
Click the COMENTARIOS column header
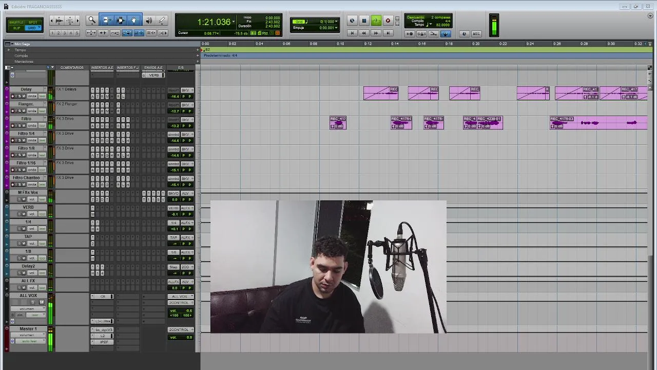(x=72, y=68)
